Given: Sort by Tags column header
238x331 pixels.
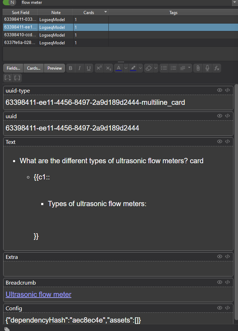Looking at the screenshot, I should [x=173, y=12].
